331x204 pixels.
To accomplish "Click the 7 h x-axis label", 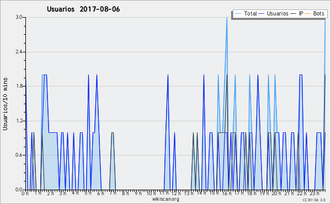I will pos(113,193).
